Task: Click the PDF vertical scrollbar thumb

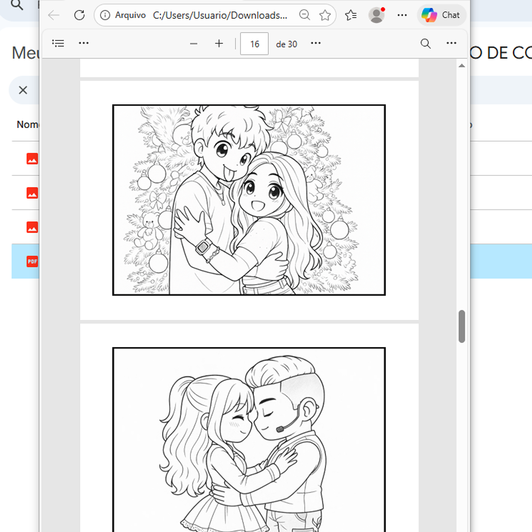Action: click(461, 326)
